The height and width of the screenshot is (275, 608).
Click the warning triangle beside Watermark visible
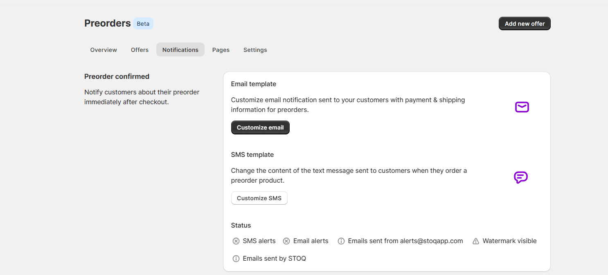pyautogui.click(x=475, y=241)
